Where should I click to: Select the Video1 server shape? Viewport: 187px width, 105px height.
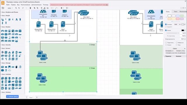[63, 24]
